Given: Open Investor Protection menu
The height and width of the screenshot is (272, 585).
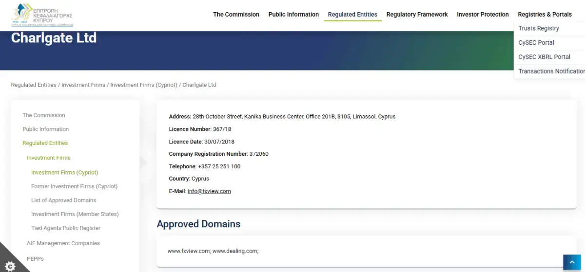Looking at the screenshot, I should tap(483, 15).
